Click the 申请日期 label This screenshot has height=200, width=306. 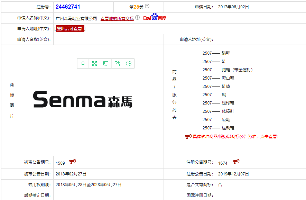click(204, 7)
